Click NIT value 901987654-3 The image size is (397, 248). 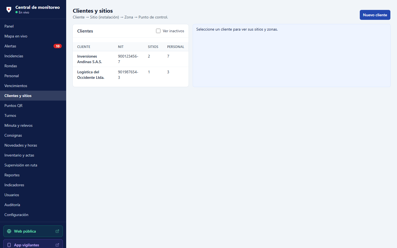coord(128,75)
